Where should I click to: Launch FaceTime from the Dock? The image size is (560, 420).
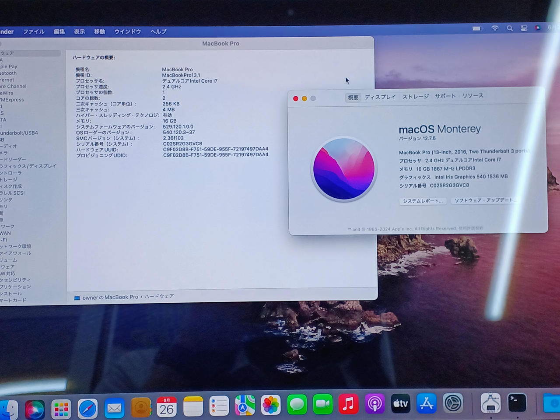pyautogui.click(x=323, y=405)
